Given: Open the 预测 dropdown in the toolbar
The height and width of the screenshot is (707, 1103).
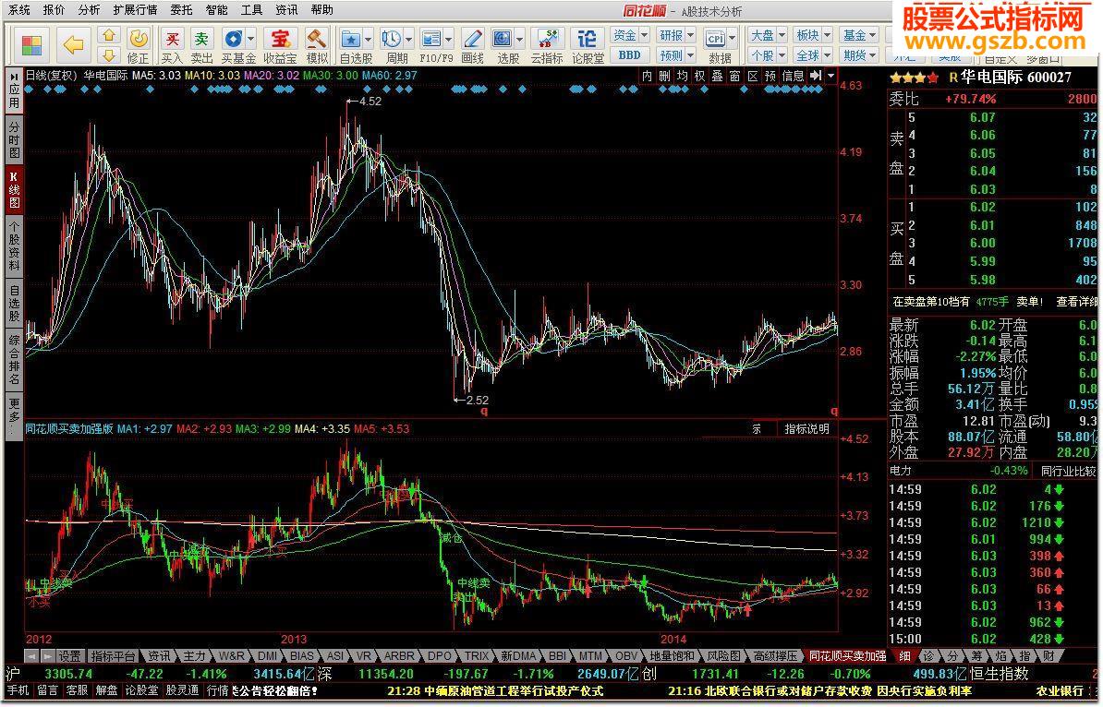Looking at the screenshot, I should pos(676,54).
